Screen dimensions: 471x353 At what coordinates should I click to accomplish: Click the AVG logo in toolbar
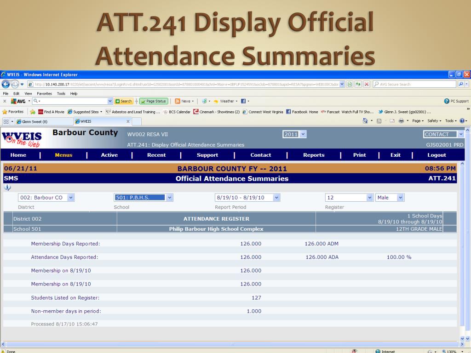pyautogui.click(x=18, y=101)
